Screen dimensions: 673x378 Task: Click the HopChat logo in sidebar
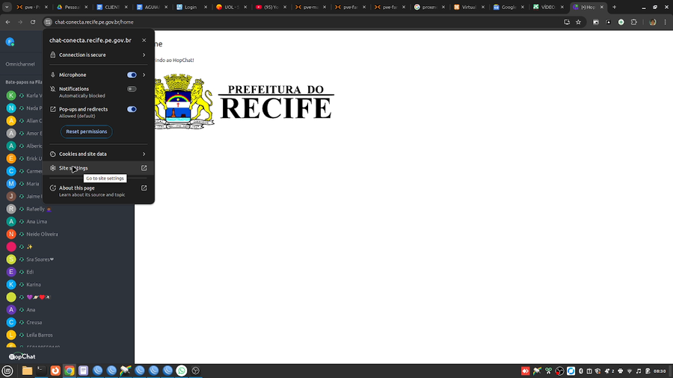pyautogui.click(x=22, y=356)
